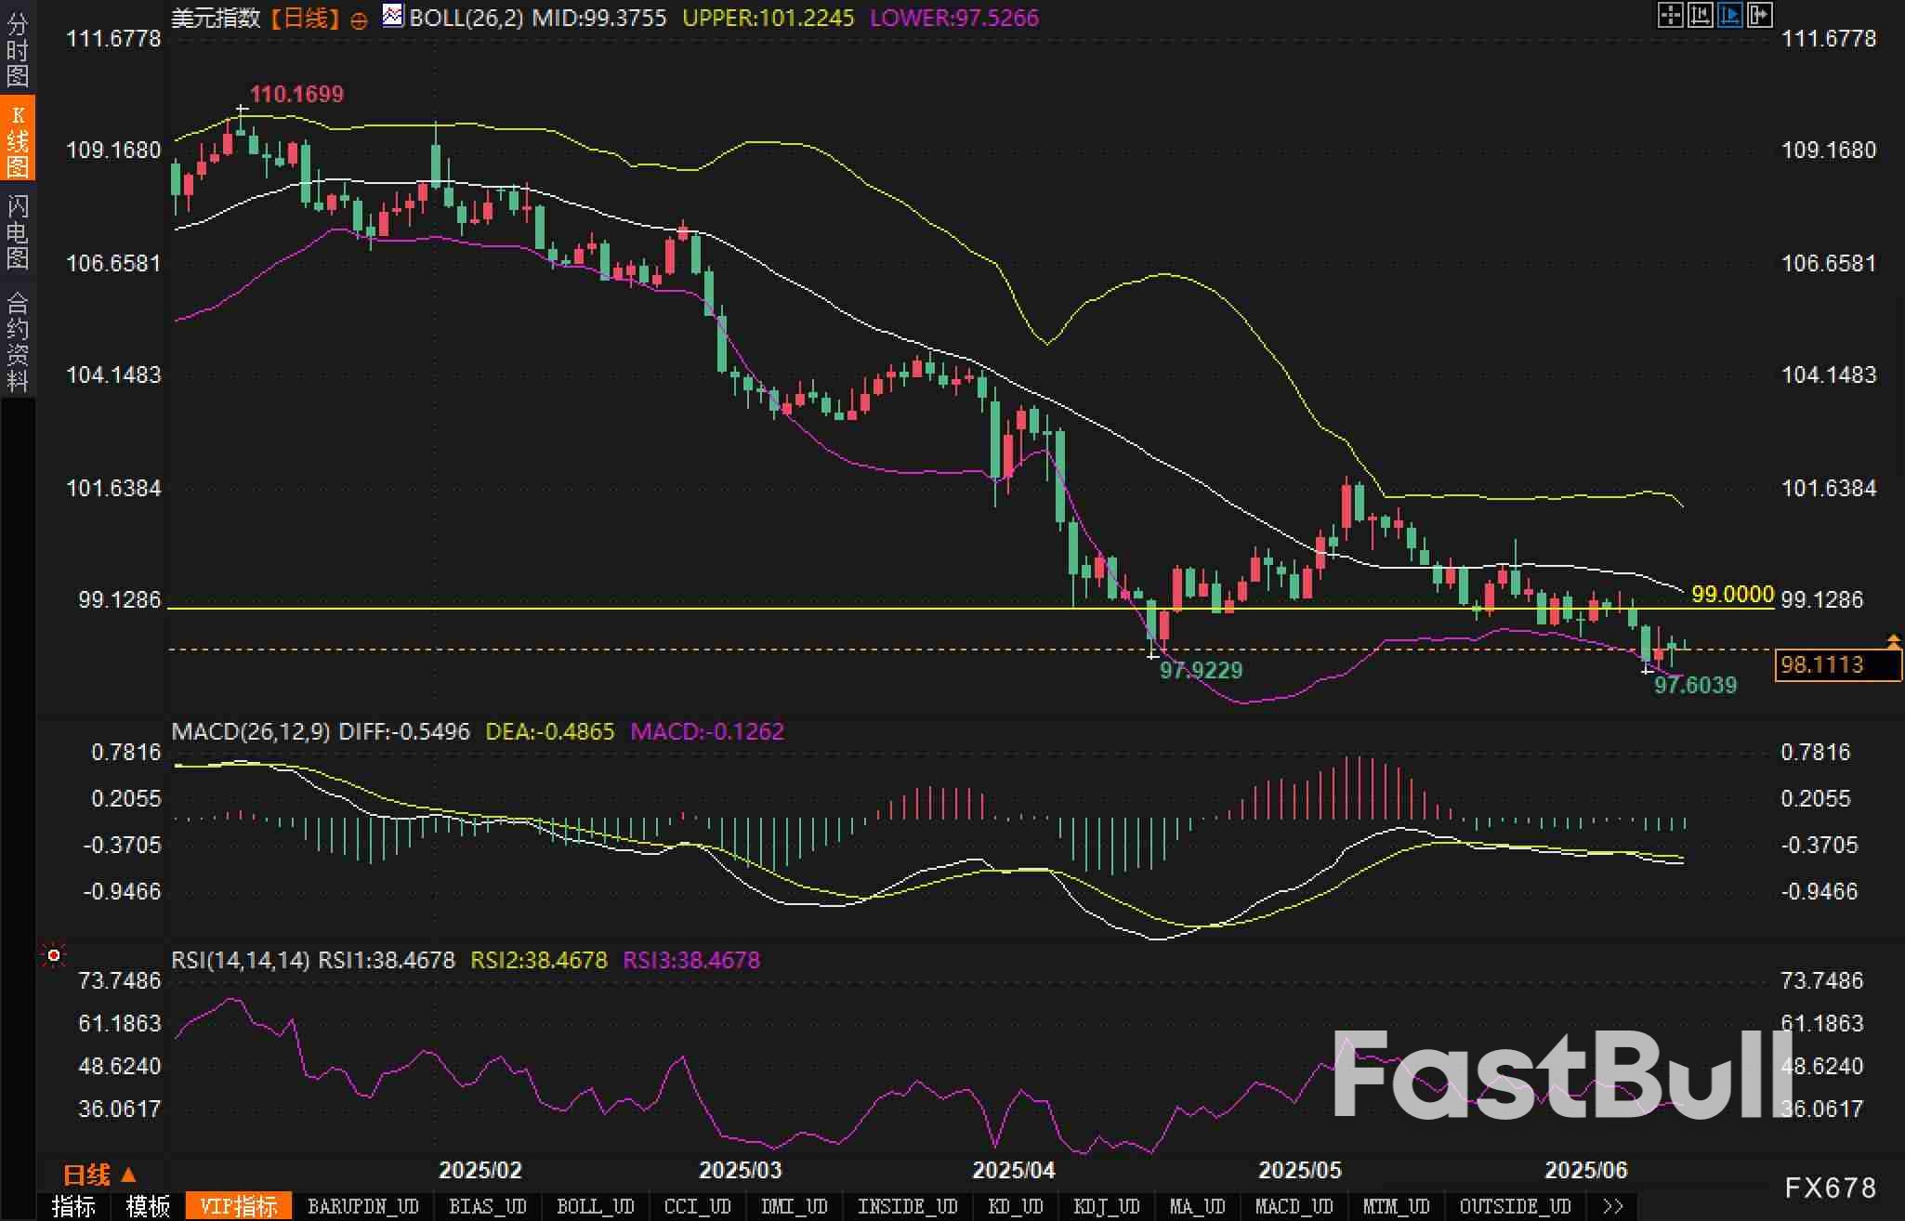
Task: Open the 指标 indicators menu
Action: coord(73,1206)
